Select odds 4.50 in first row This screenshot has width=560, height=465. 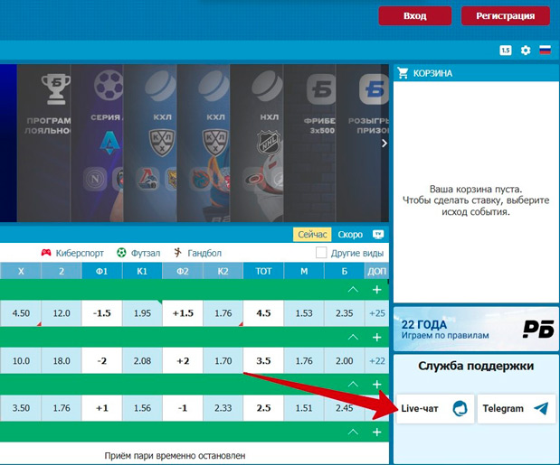click(x=20, y=313)
